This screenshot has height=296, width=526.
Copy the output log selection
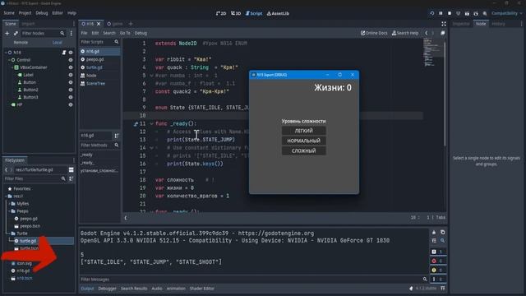[x=442, y=232]
